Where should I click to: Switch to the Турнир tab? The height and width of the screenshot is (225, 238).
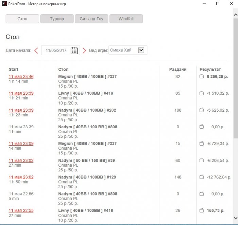point(57,19)
